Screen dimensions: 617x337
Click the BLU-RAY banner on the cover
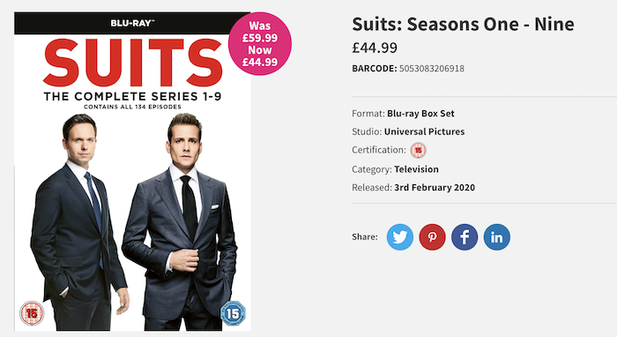pyautogui.click(x=132, y=23)
